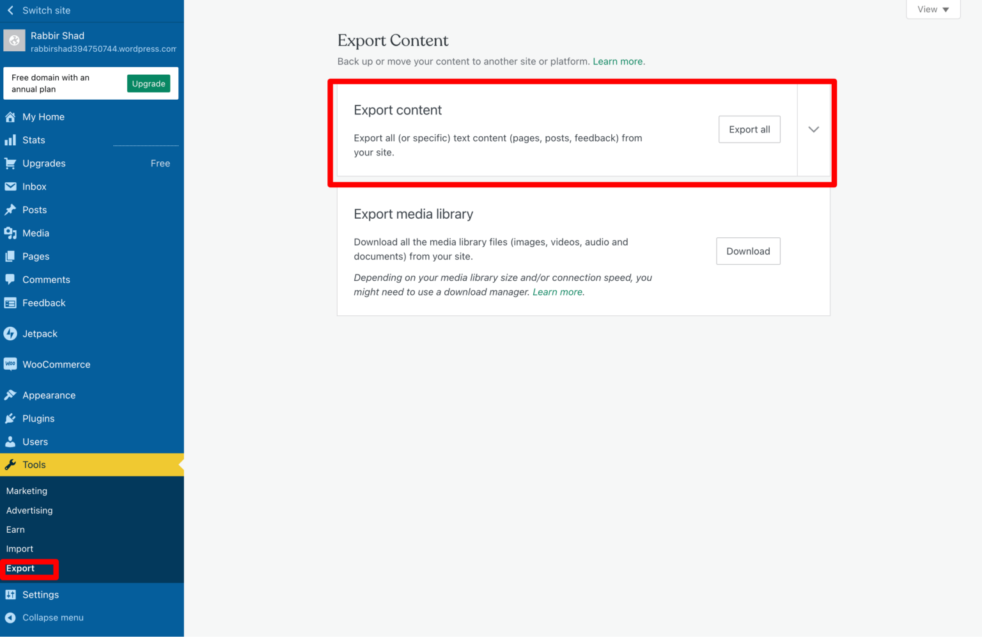982x637 pixels.
Task: Open the Import submenu item
Action: pos(20,549)
